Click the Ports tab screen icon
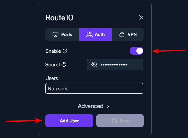 pyautogui.click(x=56, y=34)
